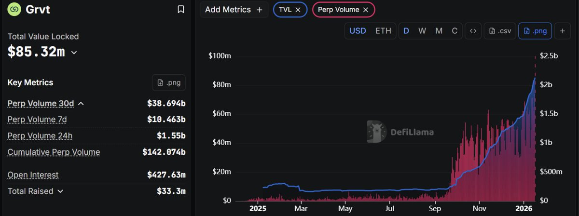The height and width of the screenshot is (216, 579).
Task: Click the Grvt logo icon
Action: (x=14, y=9)
